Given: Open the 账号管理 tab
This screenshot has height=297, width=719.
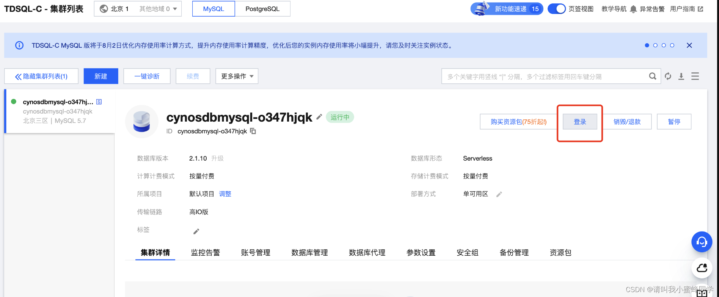Looking at the screenshot, I should (x=256, y=252).
